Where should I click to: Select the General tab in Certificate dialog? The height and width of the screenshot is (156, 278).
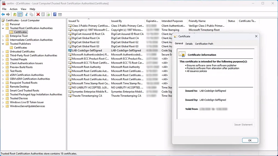(x=179, y=43)
